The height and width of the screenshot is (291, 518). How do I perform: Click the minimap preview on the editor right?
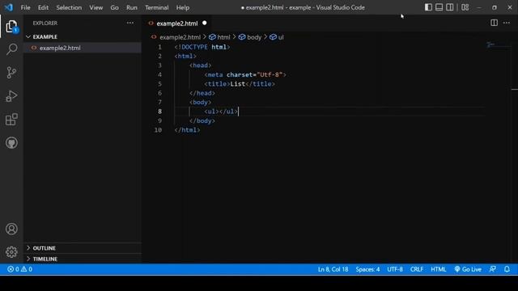click(x=491, y=44)
